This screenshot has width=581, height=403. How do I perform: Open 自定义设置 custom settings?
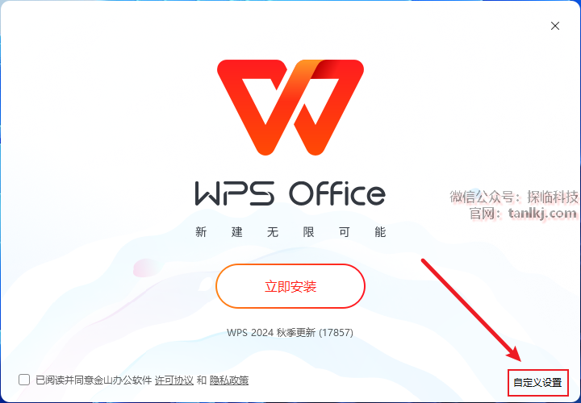pos(537,382)
